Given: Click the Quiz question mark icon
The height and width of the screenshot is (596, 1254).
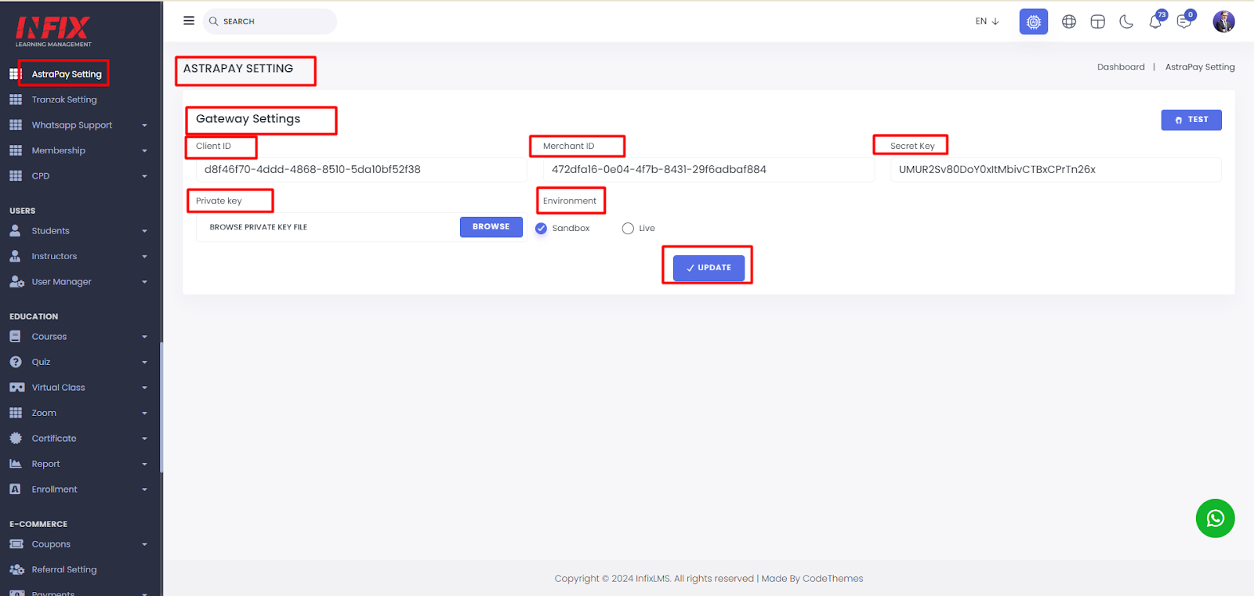Looking at the screenshot, I should pyautogui.click(x=16, y=362).
